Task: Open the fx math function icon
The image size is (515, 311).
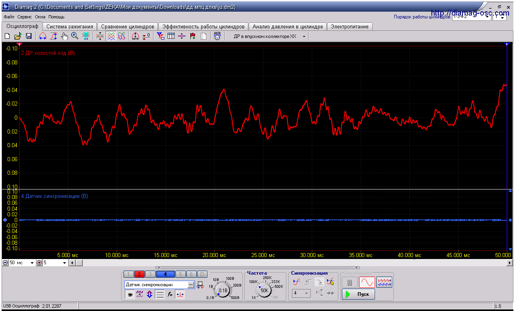Action: tap(170, 295)
